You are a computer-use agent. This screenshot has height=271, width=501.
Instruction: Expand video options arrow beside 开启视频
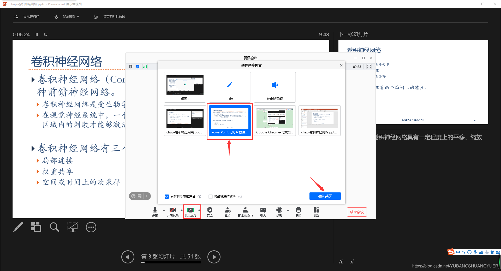[182, 210]
